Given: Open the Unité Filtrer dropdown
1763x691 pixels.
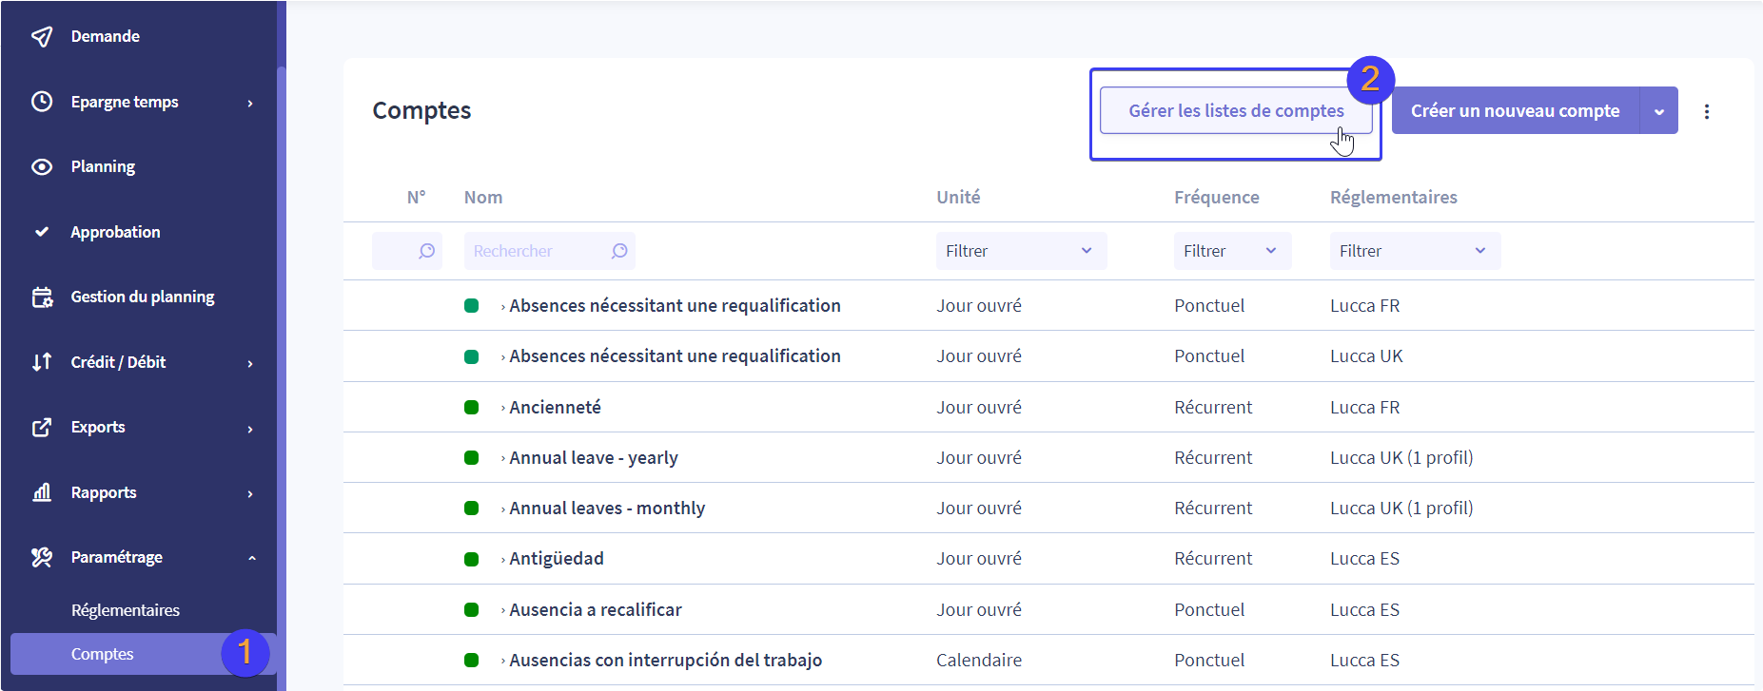Looking at the screenshot, I should (x=1021, y=251).
